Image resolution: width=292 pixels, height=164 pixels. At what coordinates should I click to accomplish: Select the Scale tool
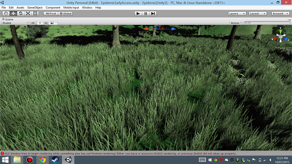click(x=28, y=13)
